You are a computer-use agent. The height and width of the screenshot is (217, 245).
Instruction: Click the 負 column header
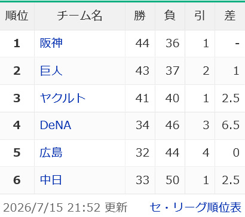click(170, 16)
